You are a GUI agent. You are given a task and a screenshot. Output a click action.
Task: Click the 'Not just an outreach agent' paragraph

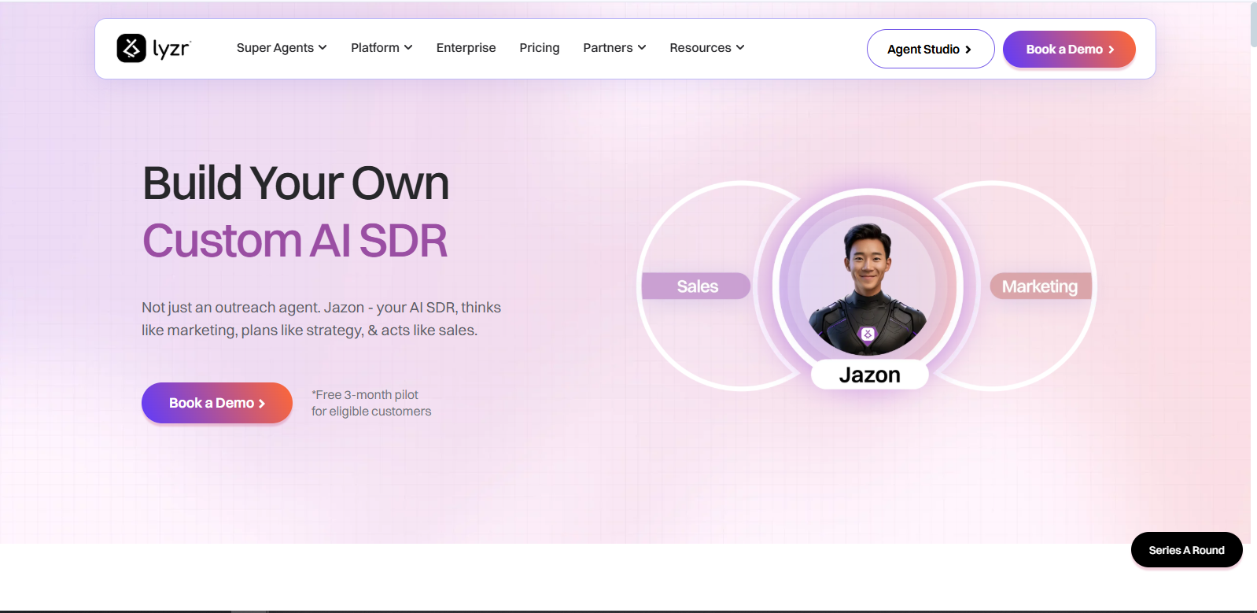321,319
